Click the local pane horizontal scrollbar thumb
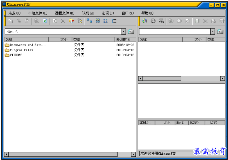 (63, 154)
